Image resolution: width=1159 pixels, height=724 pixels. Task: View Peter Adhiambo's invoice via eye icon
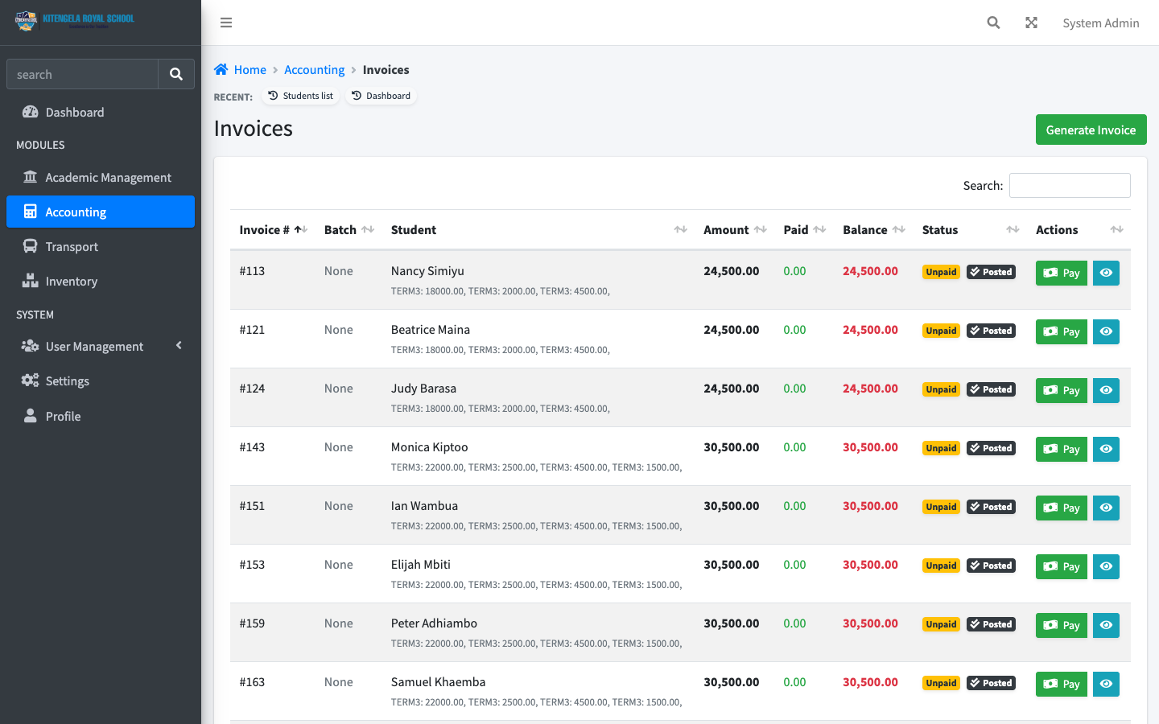(1106, 625)
